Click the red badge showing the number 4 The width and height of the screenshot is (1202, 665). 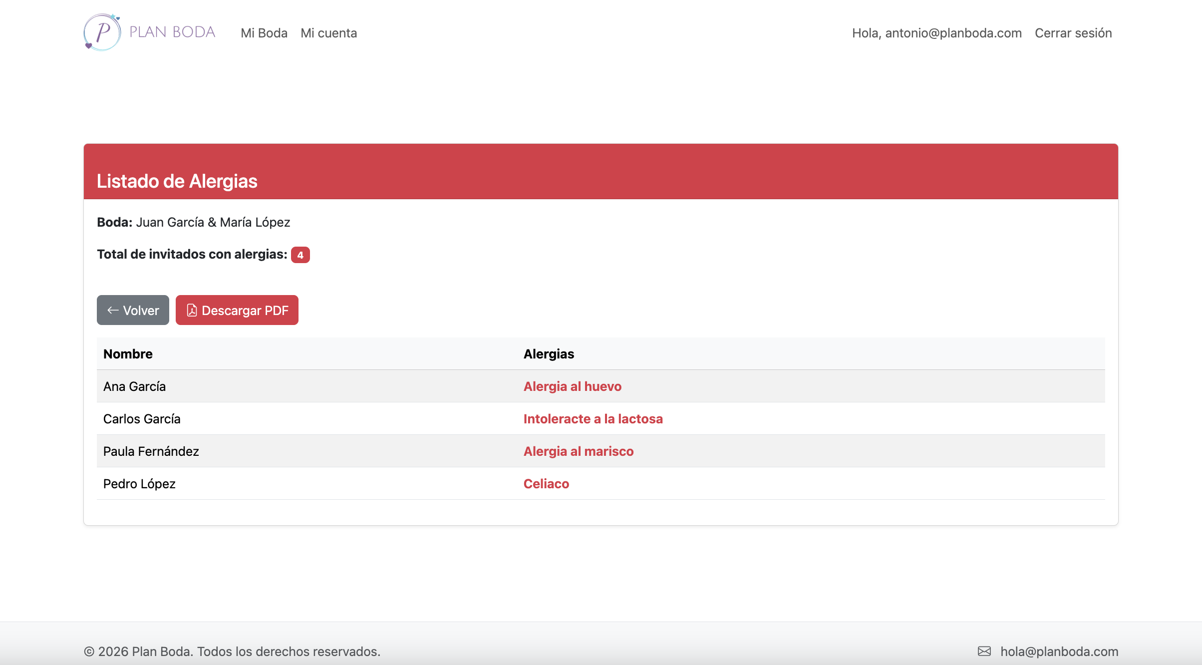(301, 255)
